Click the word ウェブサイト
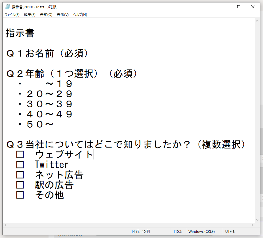The width and height of the screenshot is (263, 238). pyautogui.click(x=64, y=155)
